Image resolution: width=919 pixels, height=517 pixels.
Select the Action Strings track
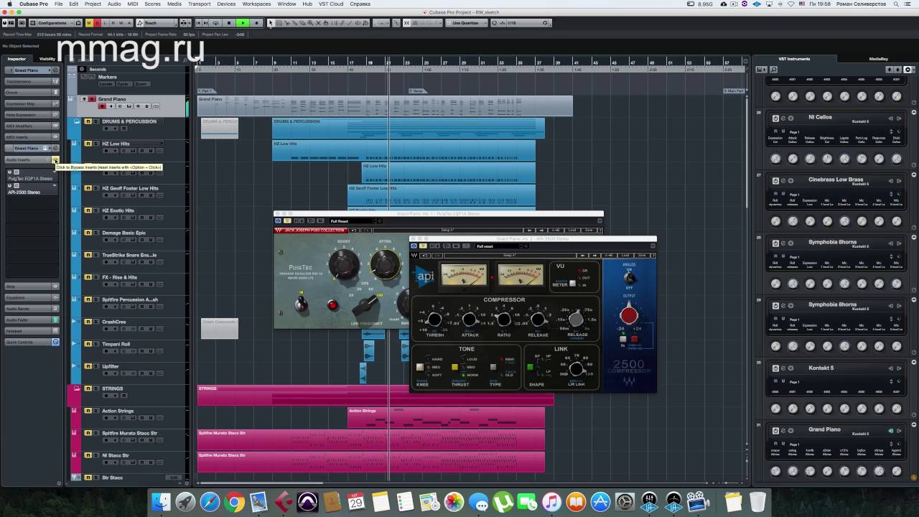(118, 411)
